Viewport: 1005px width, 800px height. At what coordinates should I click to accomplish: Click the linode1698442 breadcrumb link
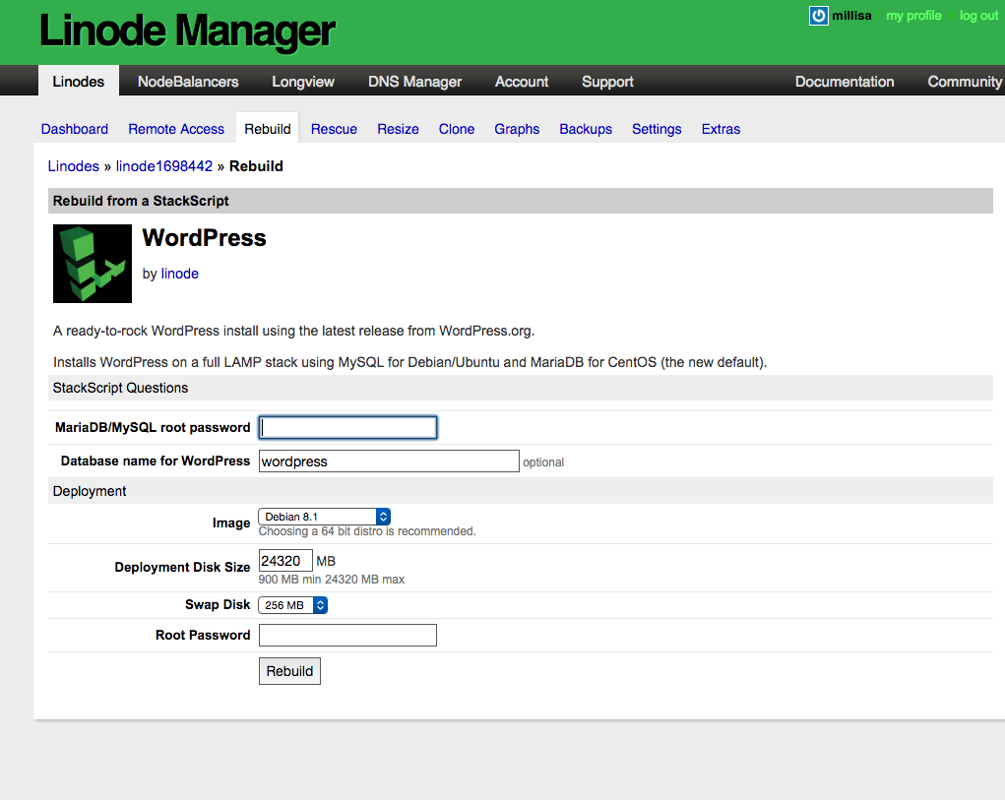(x=164, y=166)
